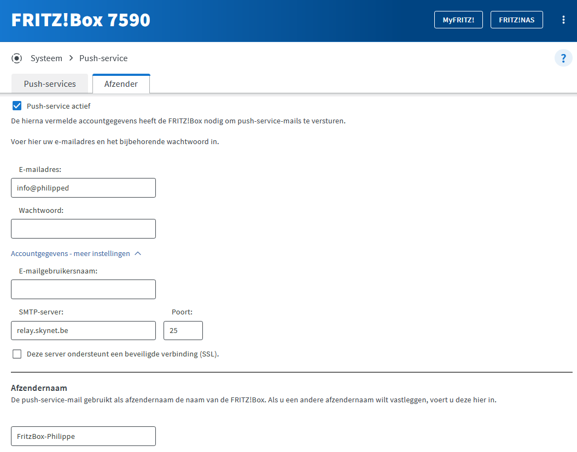Click the E-mailgebruikersnaam input box
This screenshot has height=452, width=577.
[83, 289]
